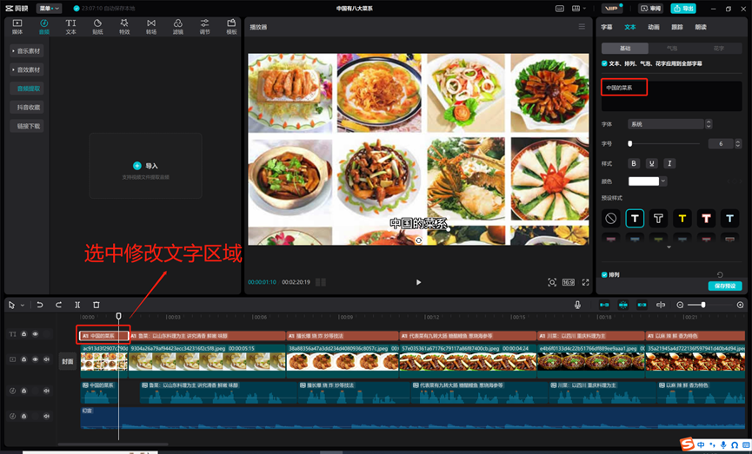Toggle apply-to-all-subtitles checkbox
The height and width of the screenshot is (454, 752).
(x=604, y=63)
